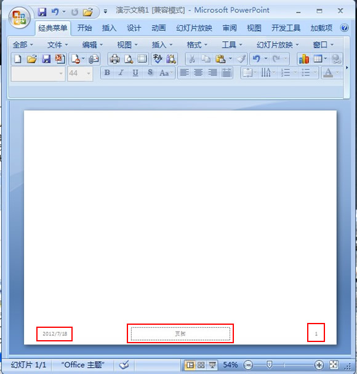Click the Open folder icon in classic toolbar
357x374 pixels.
pos(31,59)
